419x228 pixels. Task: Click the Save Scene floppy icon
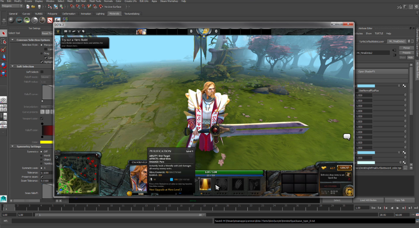point(39,6)
